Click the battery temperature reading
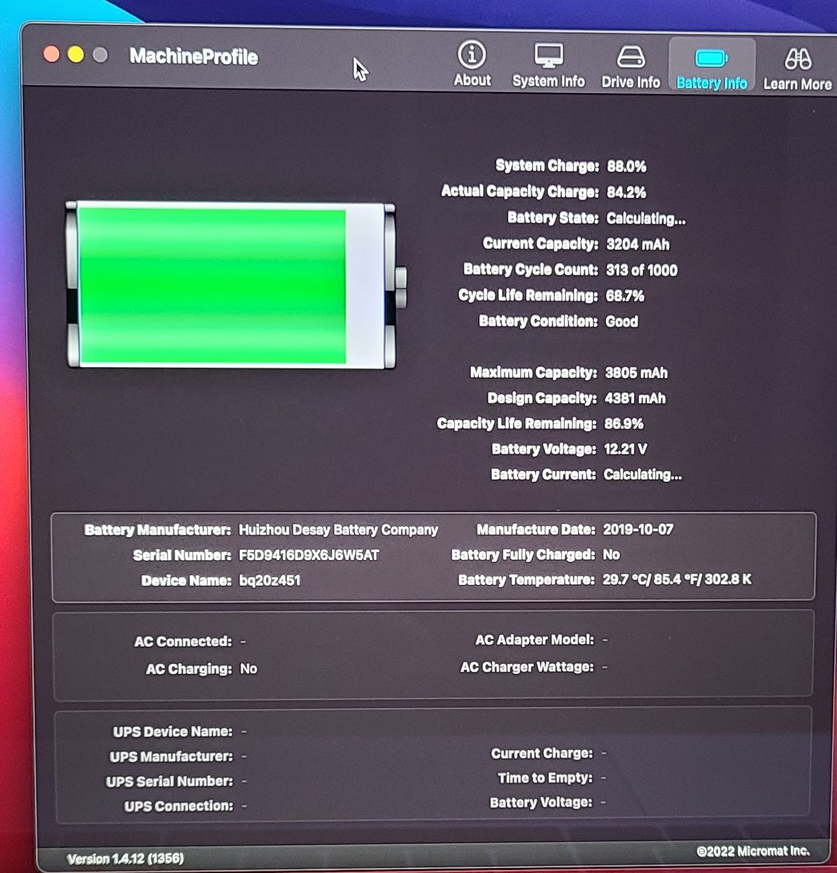 point(676,579)
